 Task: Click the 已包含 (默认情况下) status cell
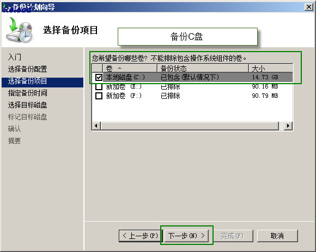click(x=190, y=77)
